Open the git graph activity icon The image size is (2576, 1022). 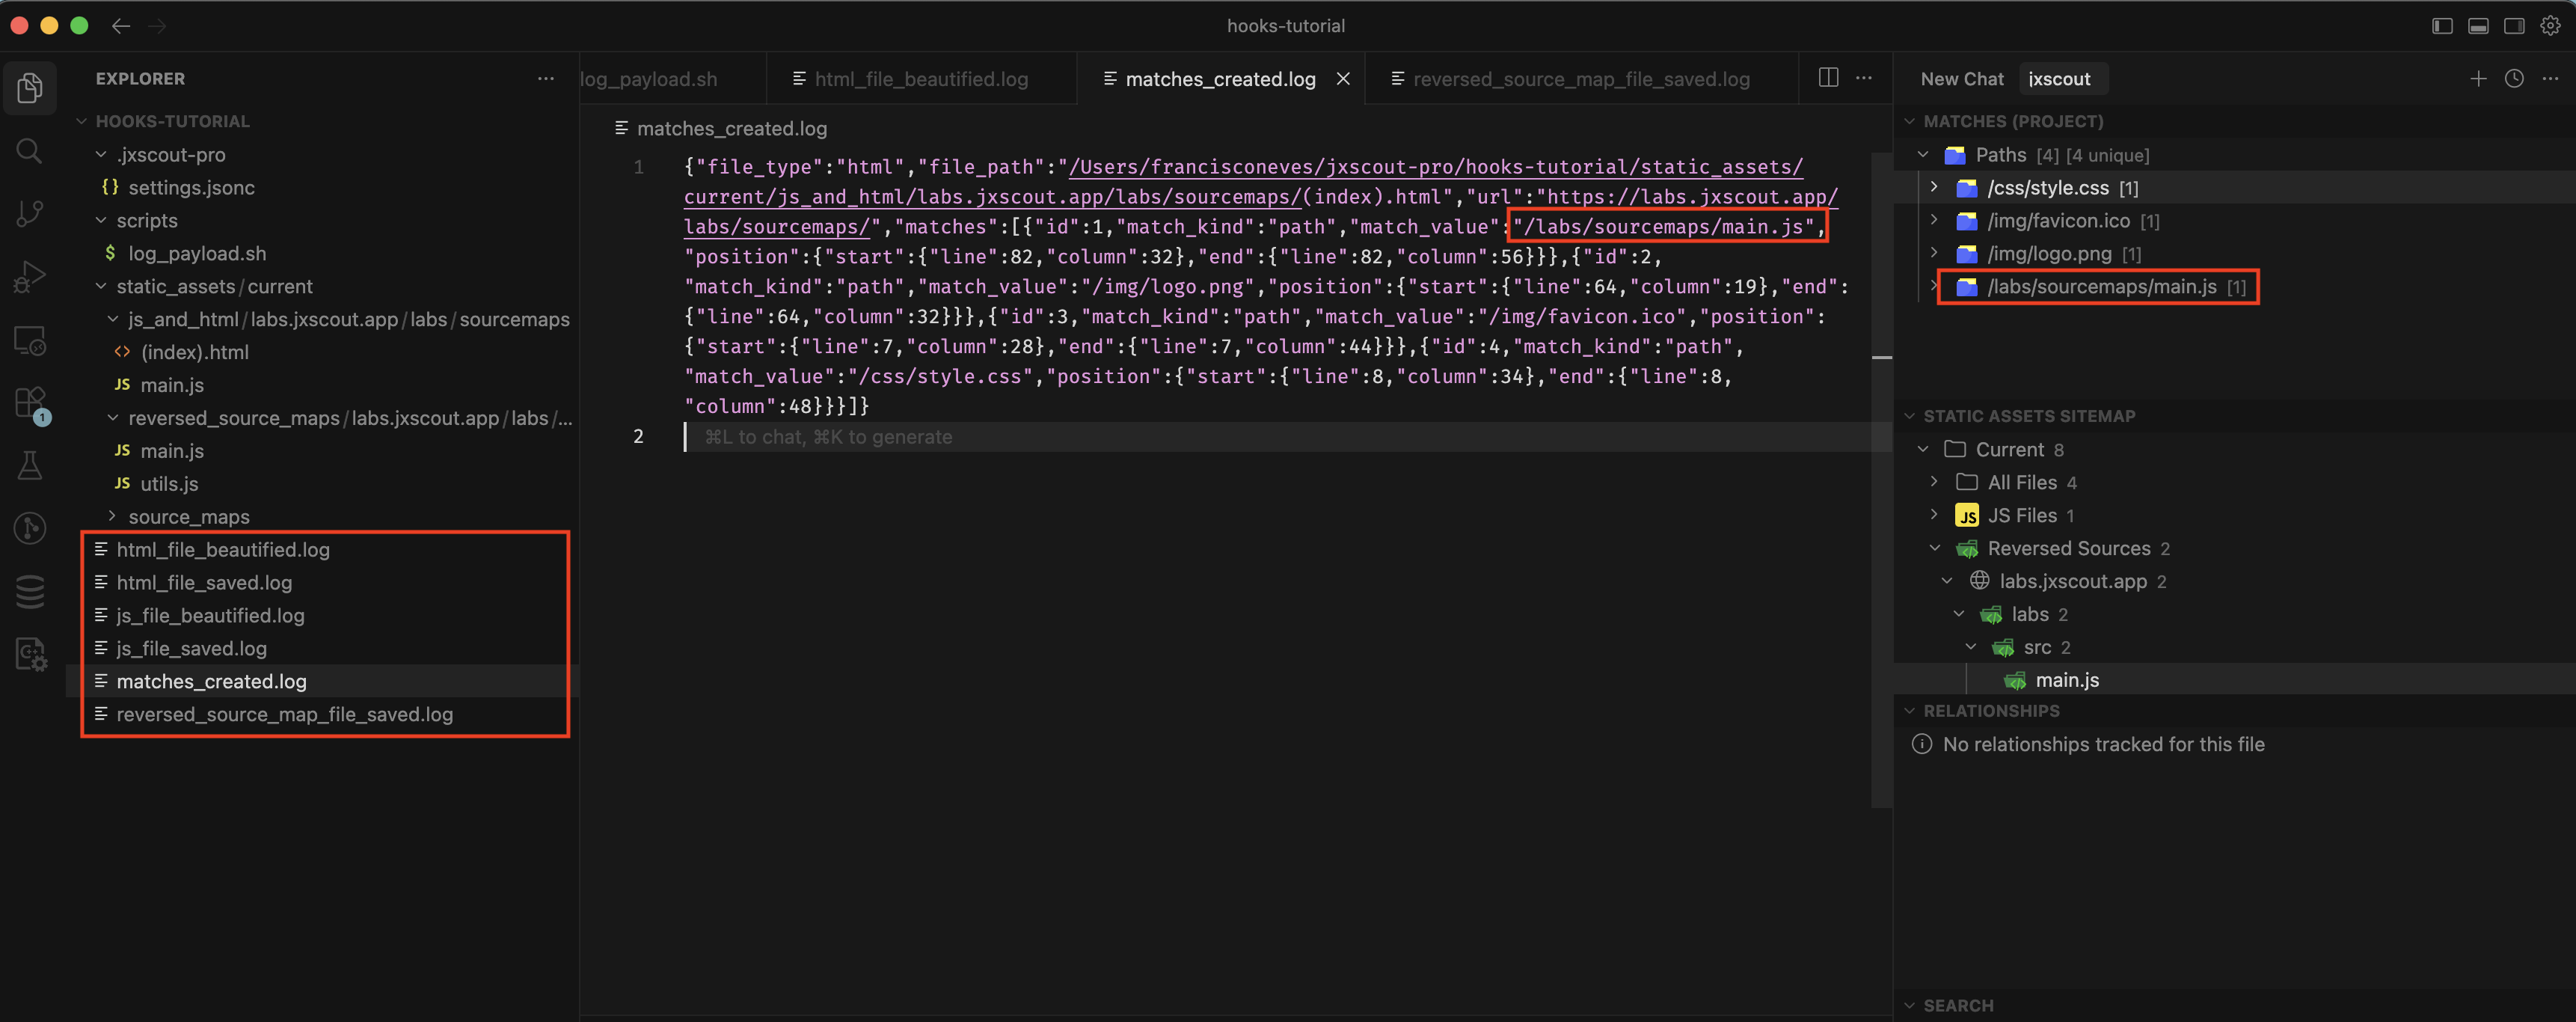[x=30, y=528]
